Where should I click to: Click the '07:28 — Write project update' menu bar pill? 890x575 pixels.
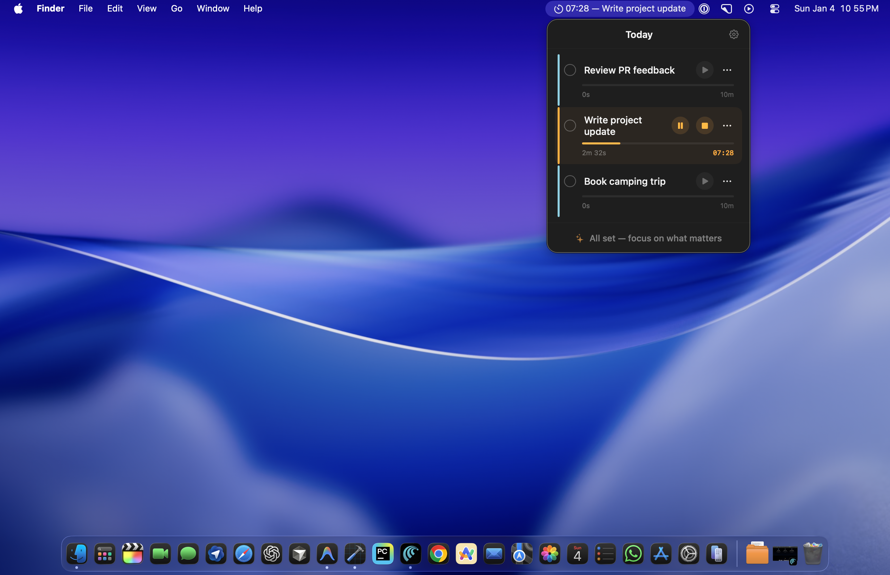click(x=619, y=8)
